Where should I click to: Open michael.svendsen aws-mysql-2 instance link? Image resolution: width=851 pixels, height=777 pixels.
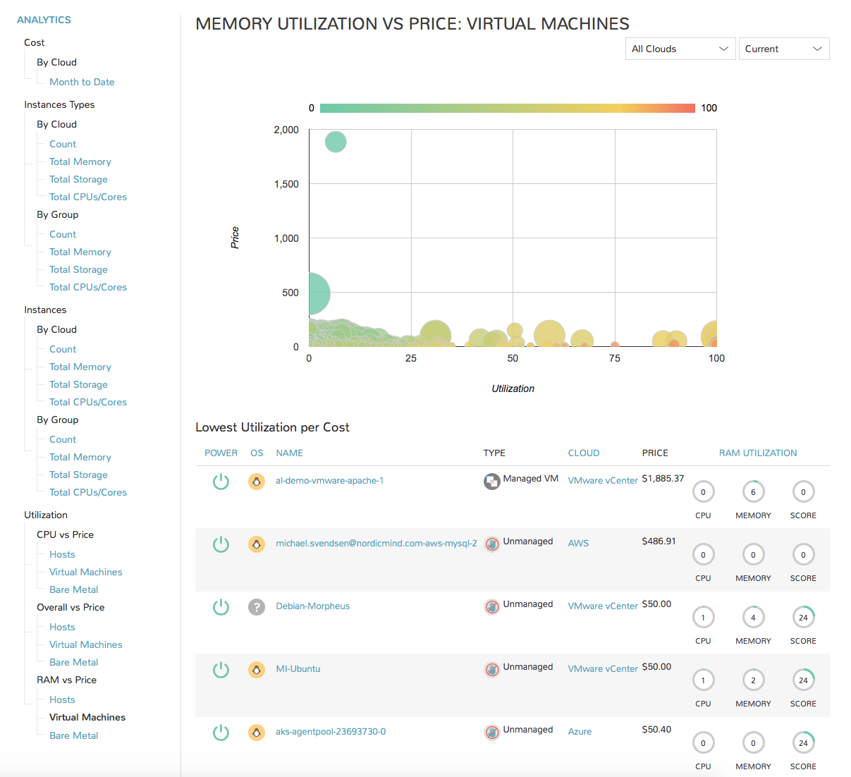coord(376,544)
